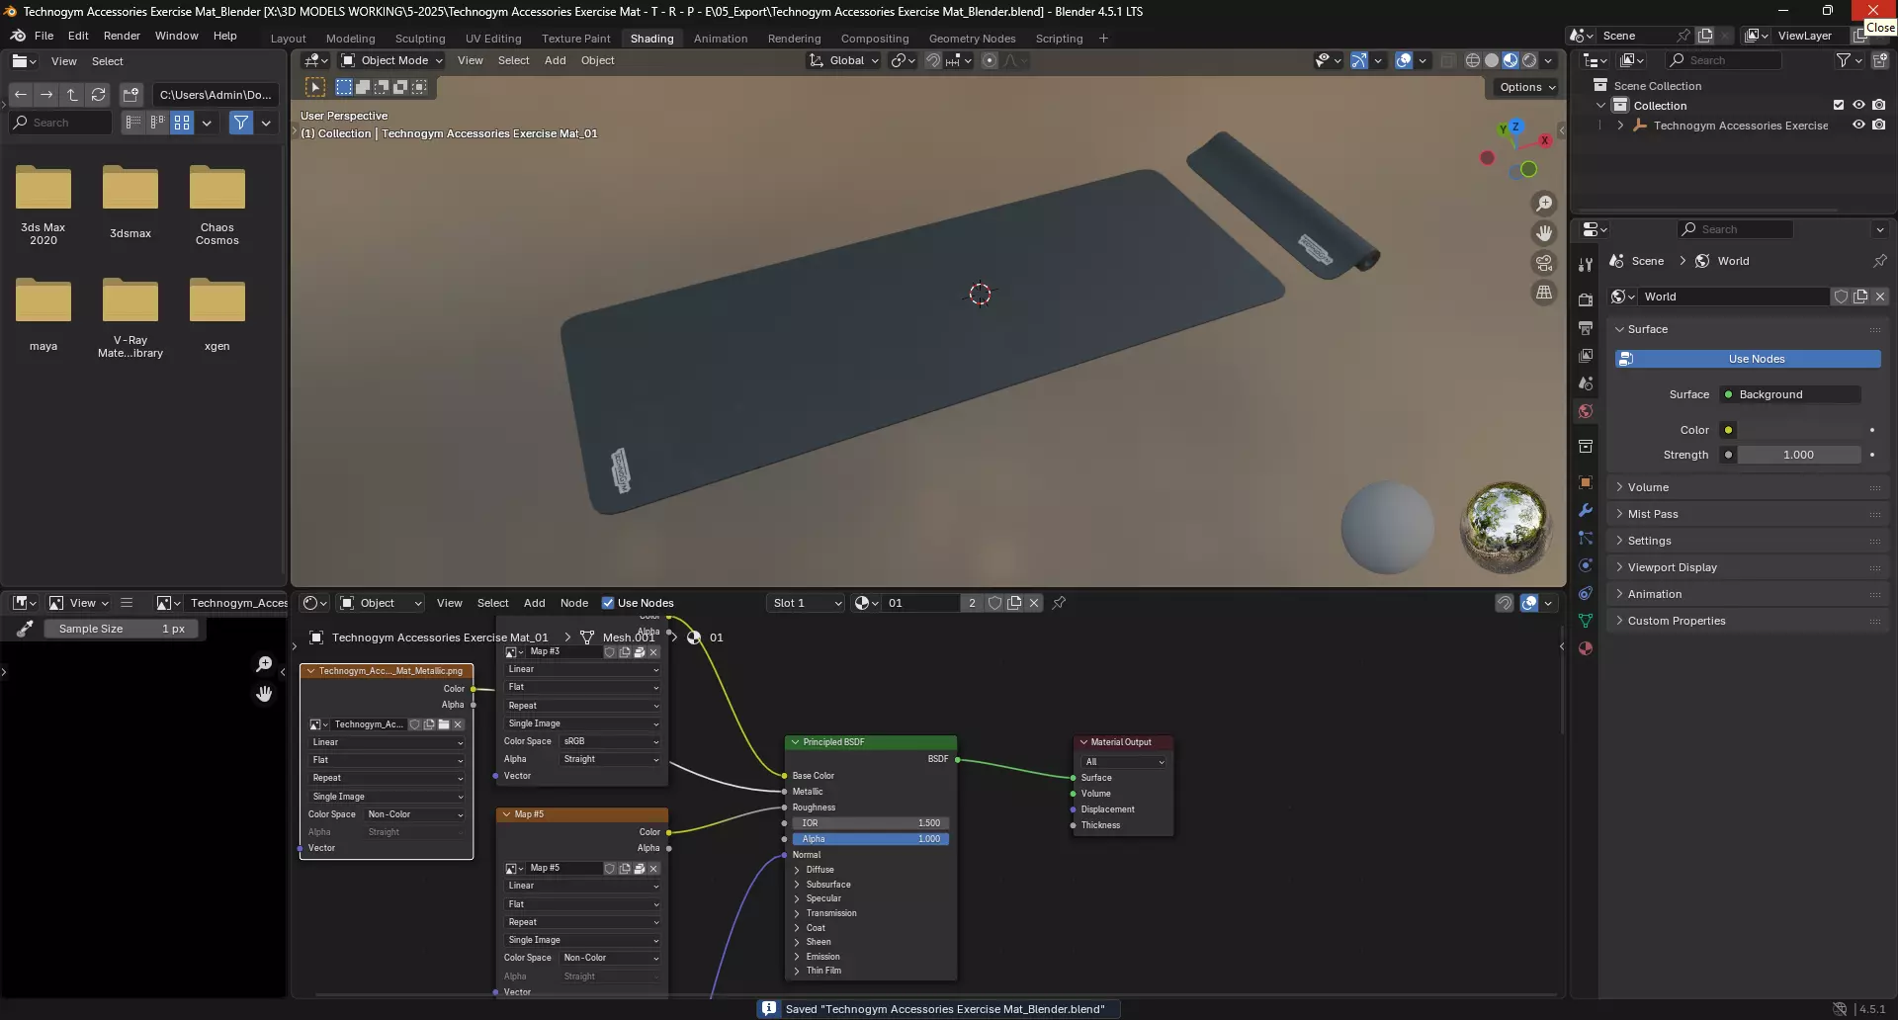Select material preview viewport shading
Screen dimensions: 1898x1020
(1510, 60)
